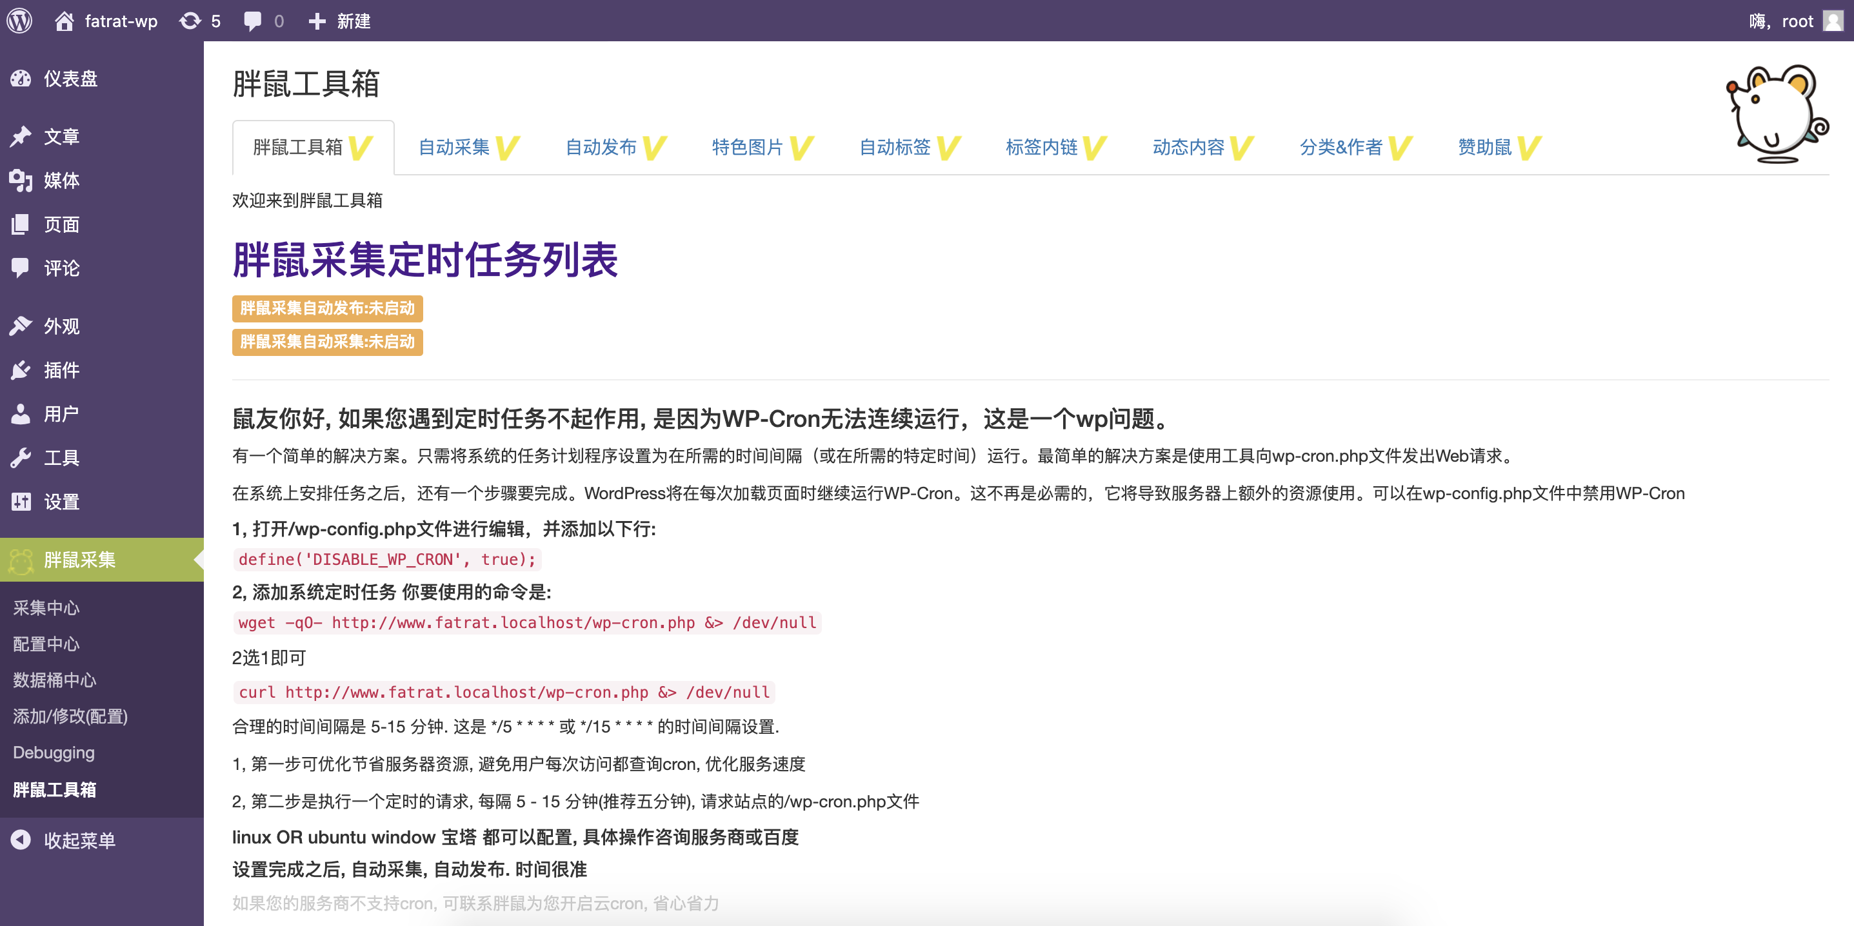Click the yellow V badge on 自动发布
The height and width of the screenshot is (926, 1854).
(x=653, y=148)
